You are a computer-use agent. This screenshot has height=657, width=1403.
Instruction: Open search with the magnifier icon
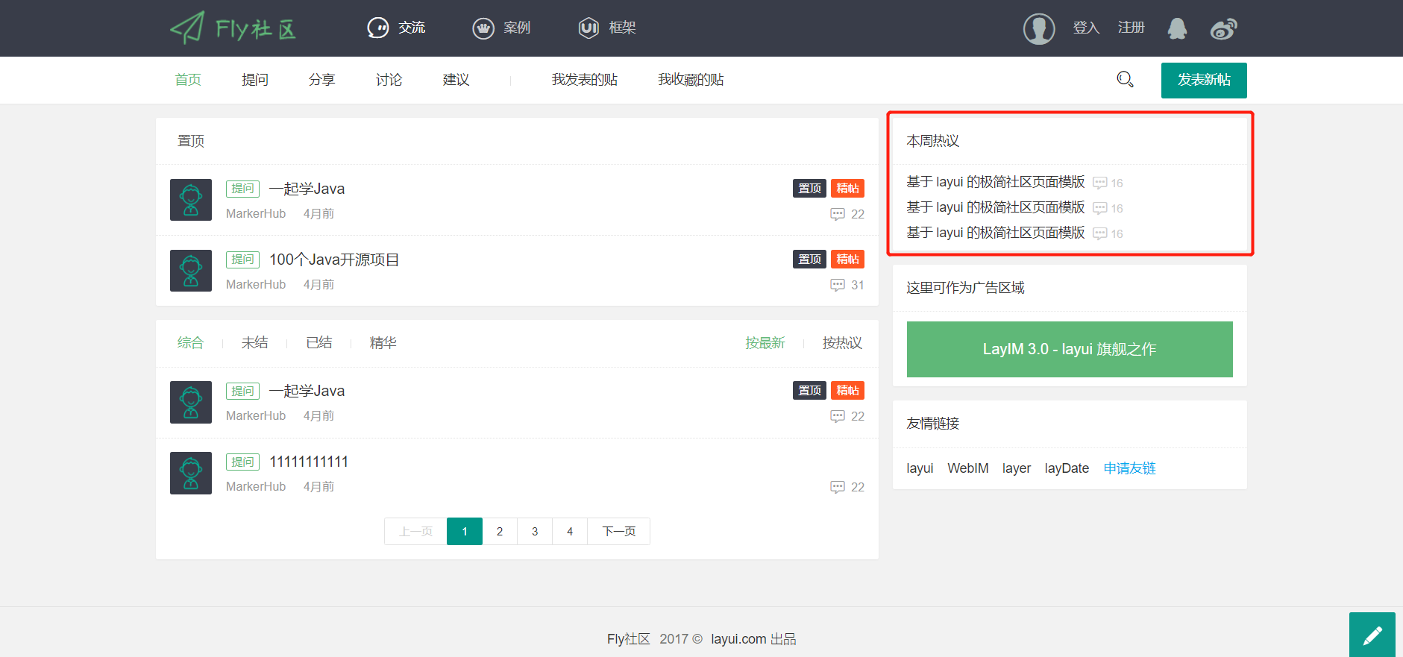pyautogui.click(x=1125, y=79)
